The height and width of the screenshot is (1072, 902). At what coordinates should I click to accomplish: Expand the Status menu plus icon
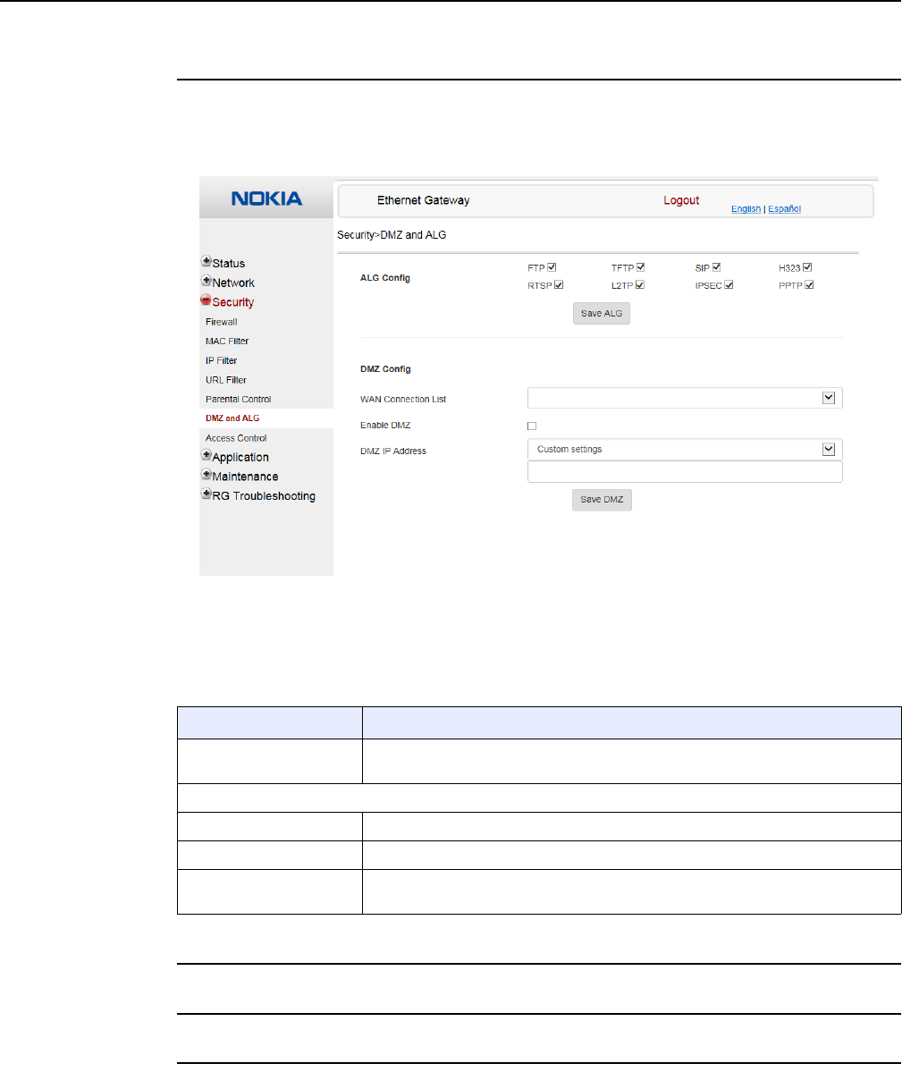pyautogui.click(x=207, y=261)
